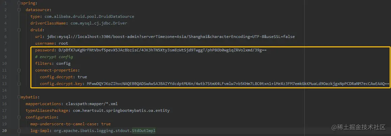The image size is (391, 136).
Task: Click the 'spring' key text
Action: click(28, 3)
